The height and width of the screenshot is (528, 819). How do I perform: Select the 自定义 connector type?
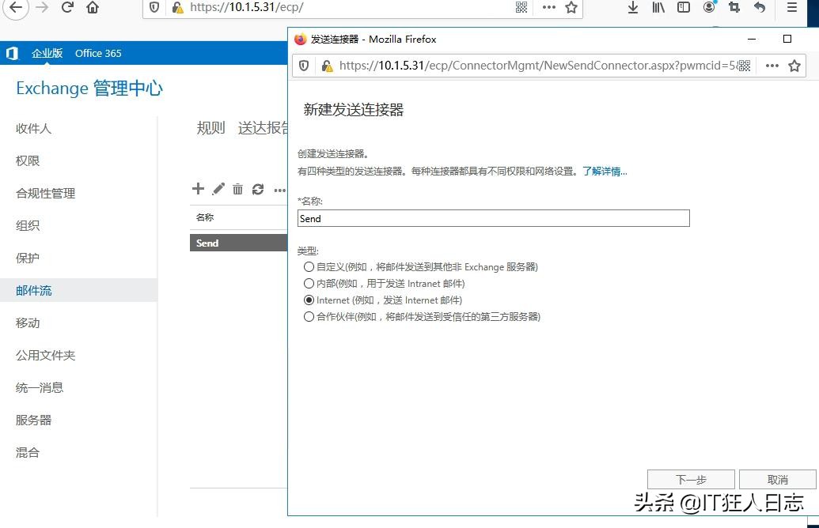[x=309, y=266]
